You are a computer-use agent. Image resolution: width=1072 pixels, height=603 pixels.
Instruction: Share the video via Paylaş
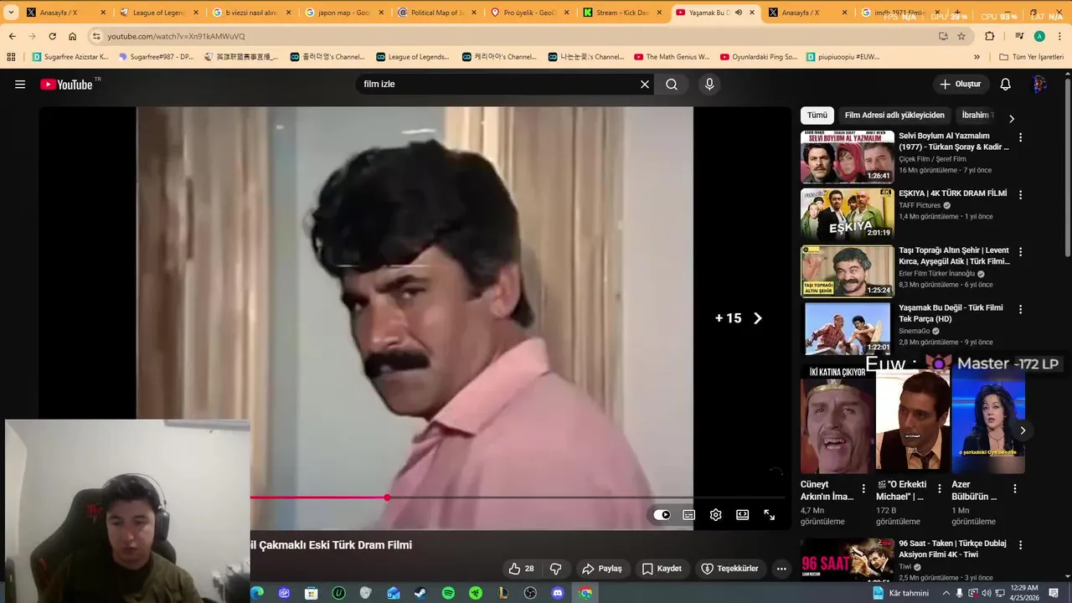click(x=602, y=569)
